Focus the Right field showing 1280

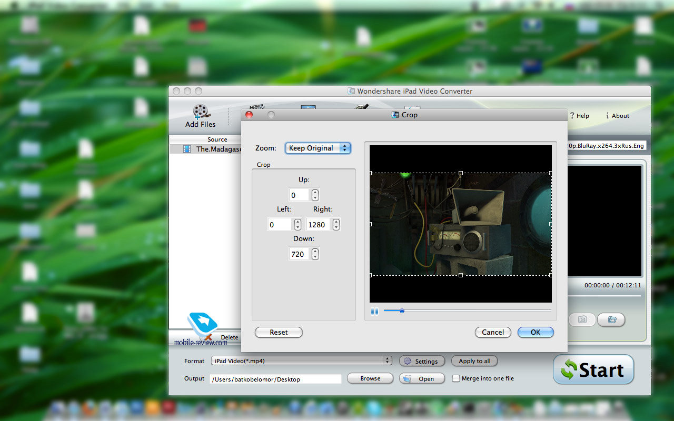pos(318,225)
